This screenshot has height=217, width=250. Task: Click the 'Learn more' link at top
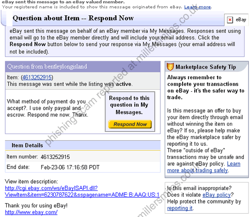tap(198, 7)
